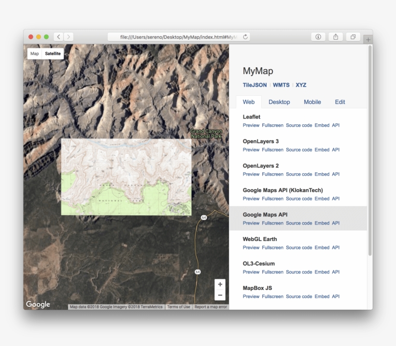Click the Google logo on map
The image size is (396, 346).
coord(38,304)
